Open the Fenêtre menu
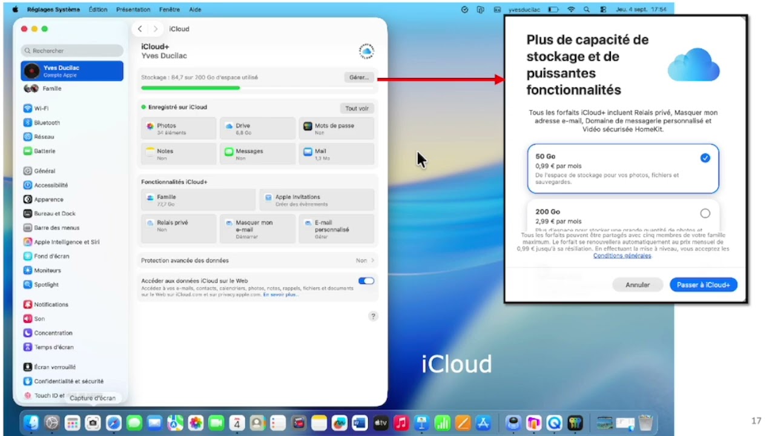This screenshot has width=775, height=436. [170, 10]
